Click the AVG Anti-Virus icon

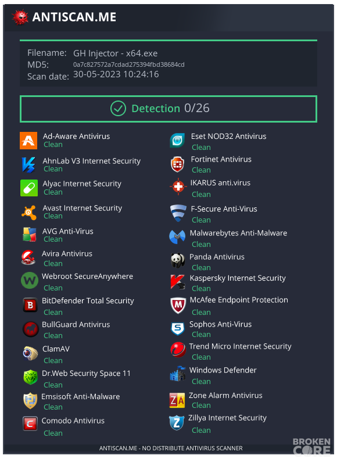point(30,235)
